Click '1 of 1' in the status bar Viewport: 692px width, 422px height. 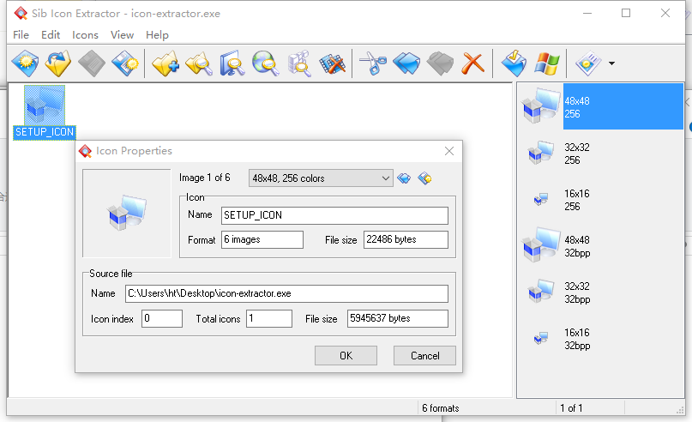pos(571,408)
